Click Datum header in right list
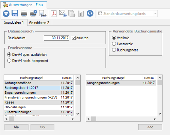Viewport: 170px width, 135px height. tap(149, 78)
